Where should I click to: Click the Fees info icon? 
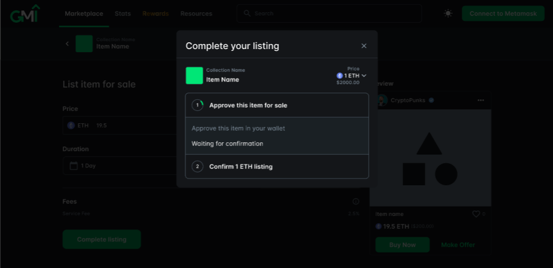click(x=356, y=201)
